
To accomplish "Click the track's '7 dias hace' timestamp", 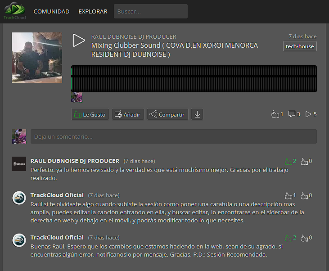I will 302,36.
